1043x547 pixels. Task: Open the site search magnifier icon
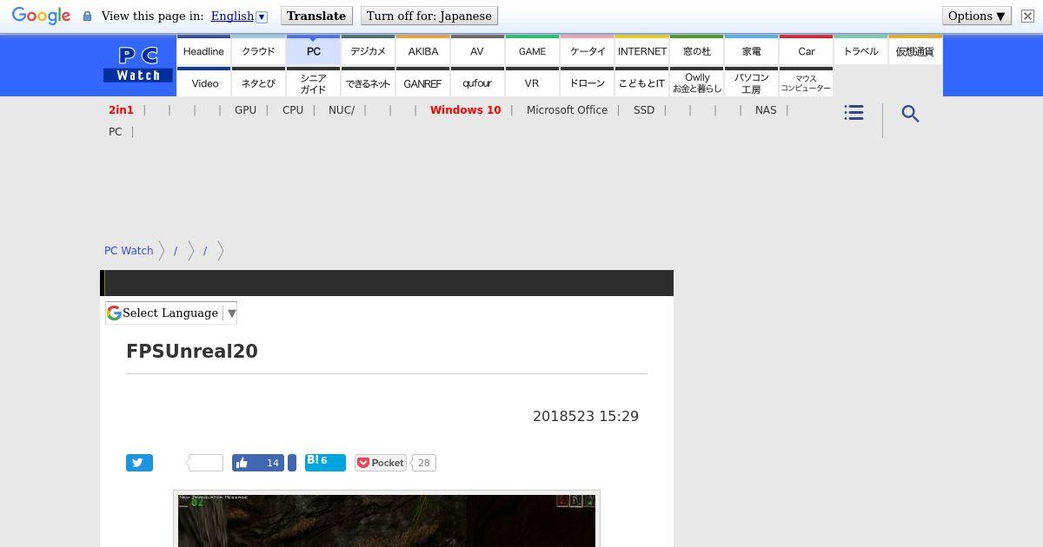[x=910, y=114]
